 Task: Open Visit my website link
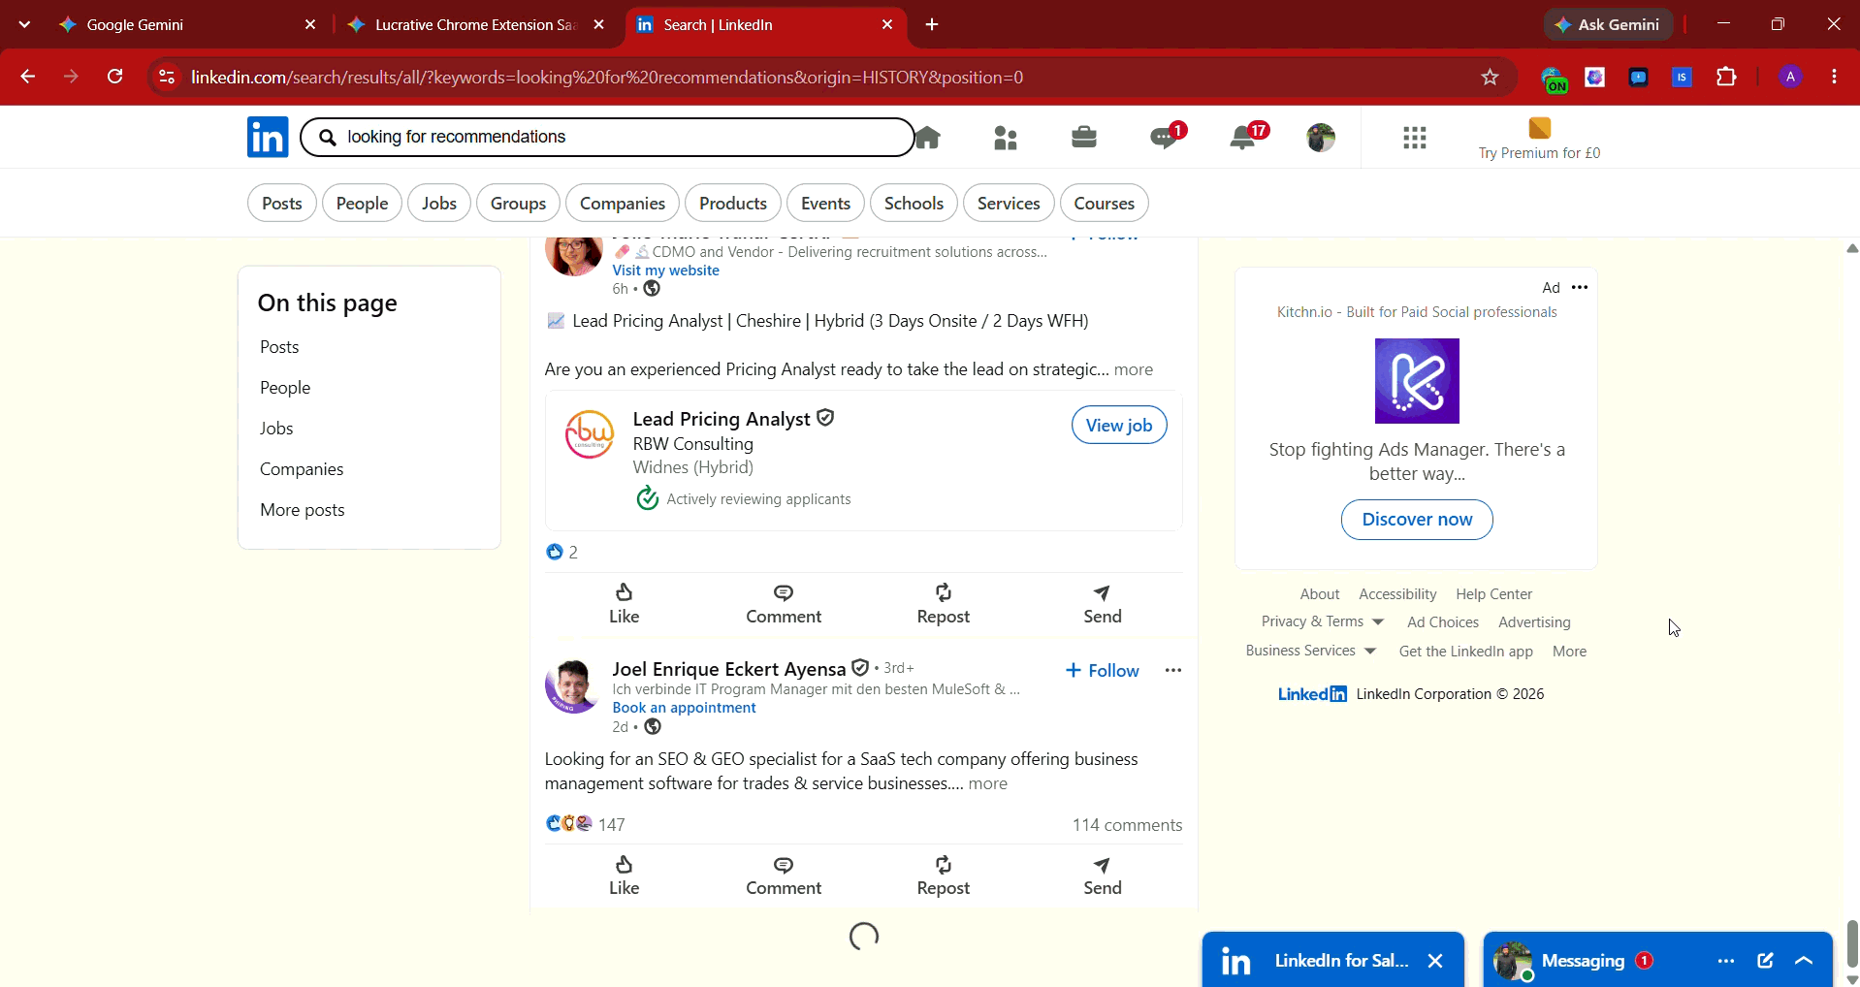coord(665,271)
